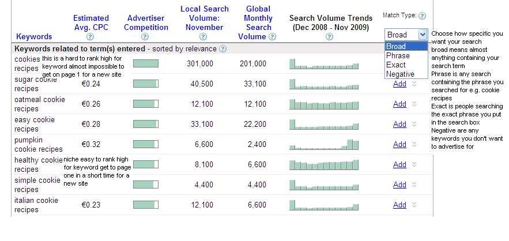Click help icon after sorted by relevance
509x241 pixels.
[x=223, y=50]
